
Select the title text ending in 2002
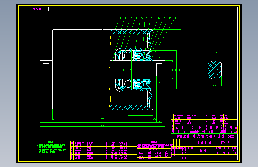(205, 136)
